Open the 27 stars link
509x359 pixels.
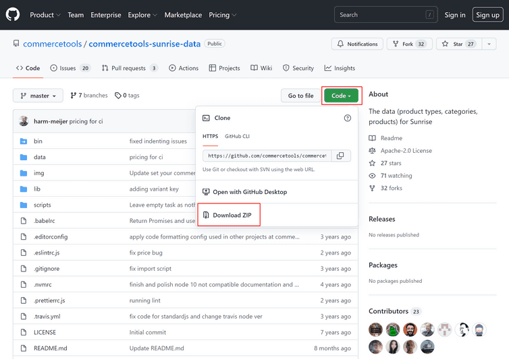pyautogui.click(x=385, y=163)
